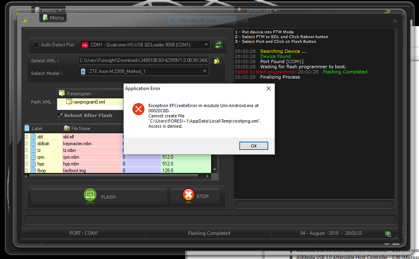Image resolution: width=419 pixels, height=259 pixels.
Task: Open the background Menu dropdown
Action: click(48, 10)
